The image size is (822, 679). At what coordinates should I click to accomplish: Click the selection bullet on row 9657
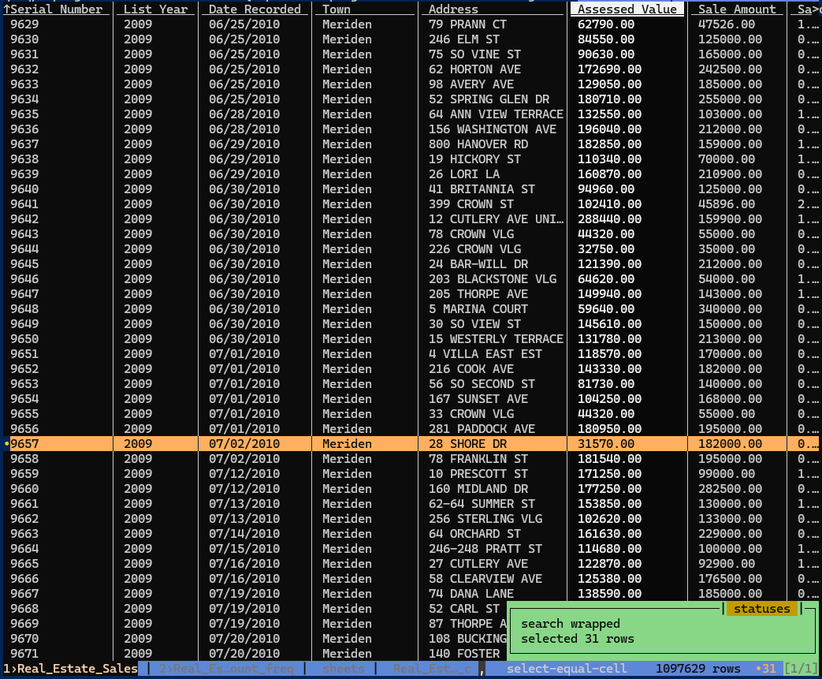point(6,444)
